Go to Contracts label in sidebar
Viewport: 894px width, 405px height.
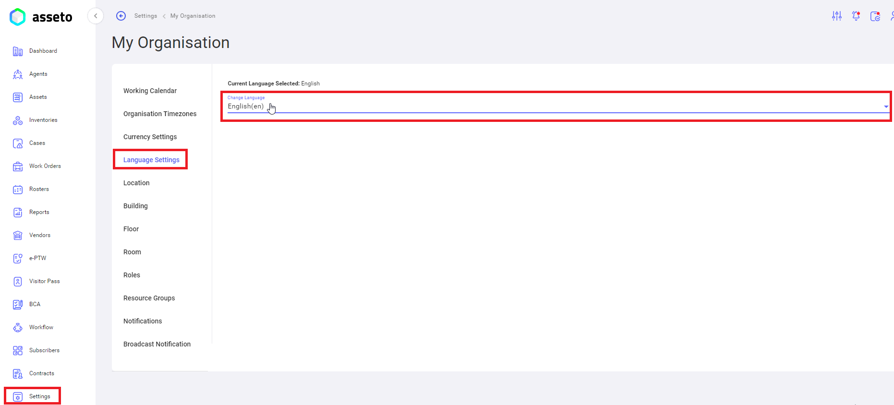(42, 373)
